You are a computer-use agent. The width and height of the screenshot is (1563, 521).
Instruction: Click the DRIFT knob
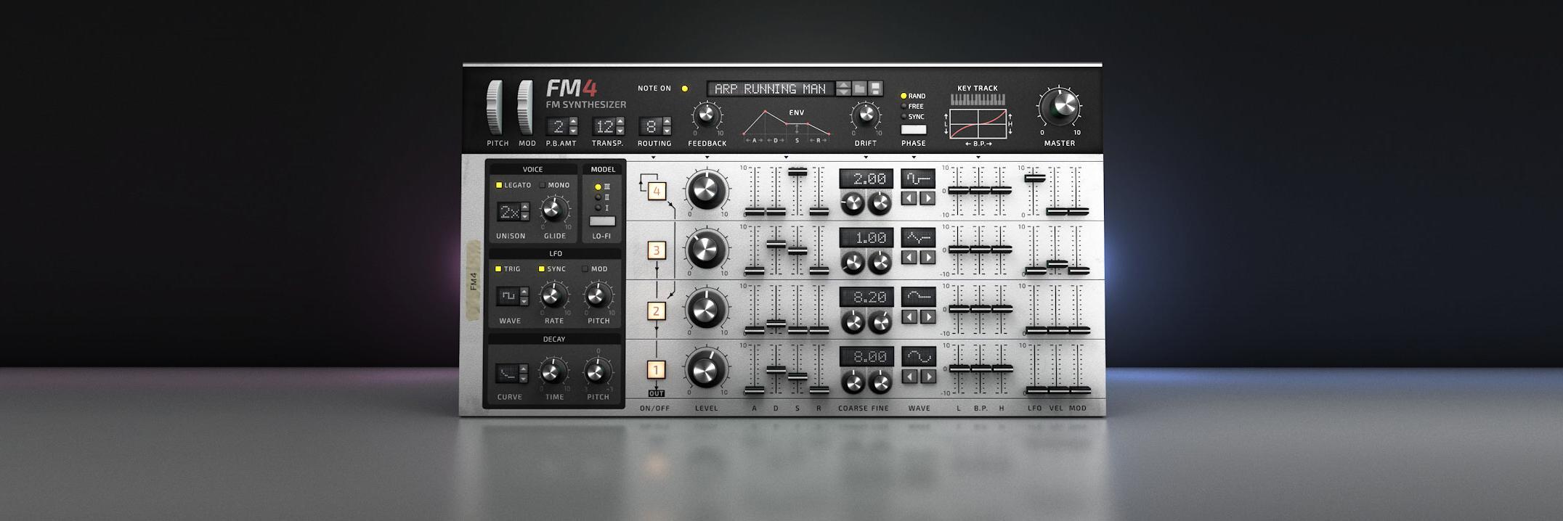click(865, 115)
